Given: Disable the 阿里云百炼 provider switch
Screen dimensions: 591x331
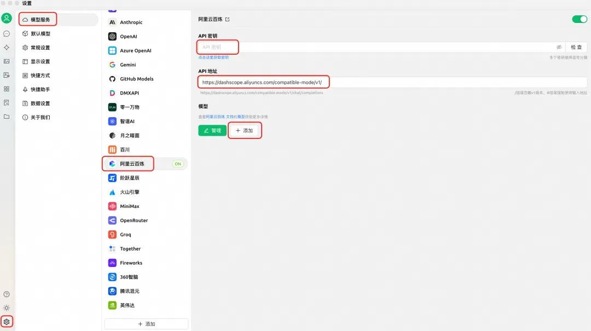Looking at the screenshot, I should pos(580,19).
